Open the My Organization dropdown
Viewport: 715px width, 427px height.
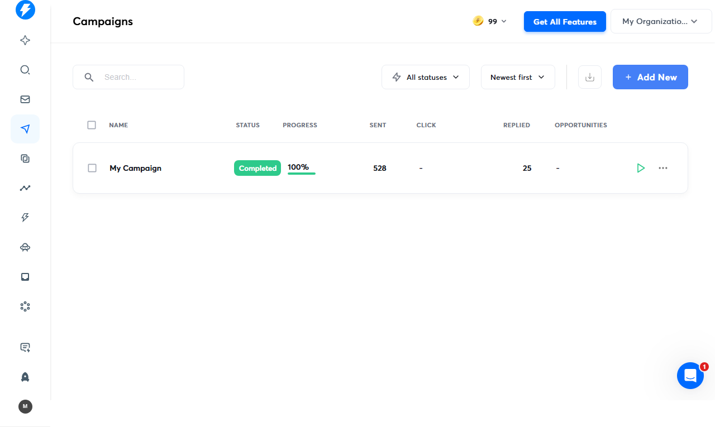(661, 21)
